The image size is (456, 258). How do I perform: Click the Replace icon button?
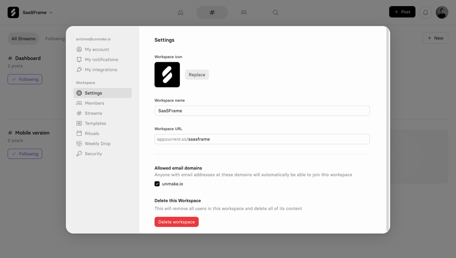tap(197, 75)
